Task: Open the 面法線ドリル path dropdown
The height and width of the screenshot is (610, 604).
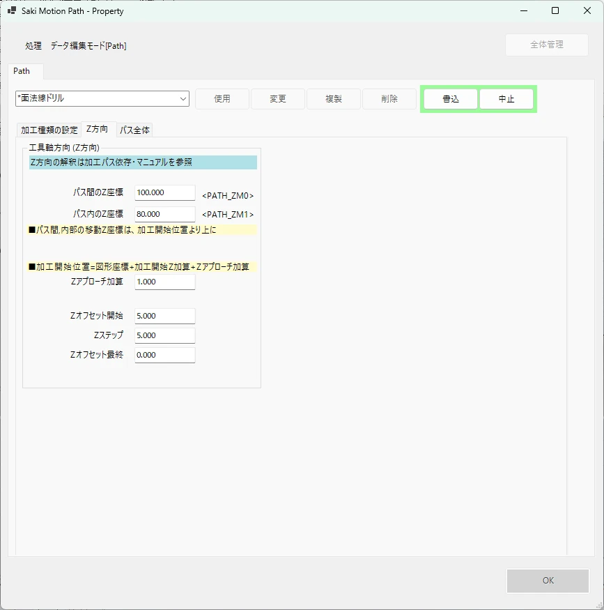Action: 102,98
